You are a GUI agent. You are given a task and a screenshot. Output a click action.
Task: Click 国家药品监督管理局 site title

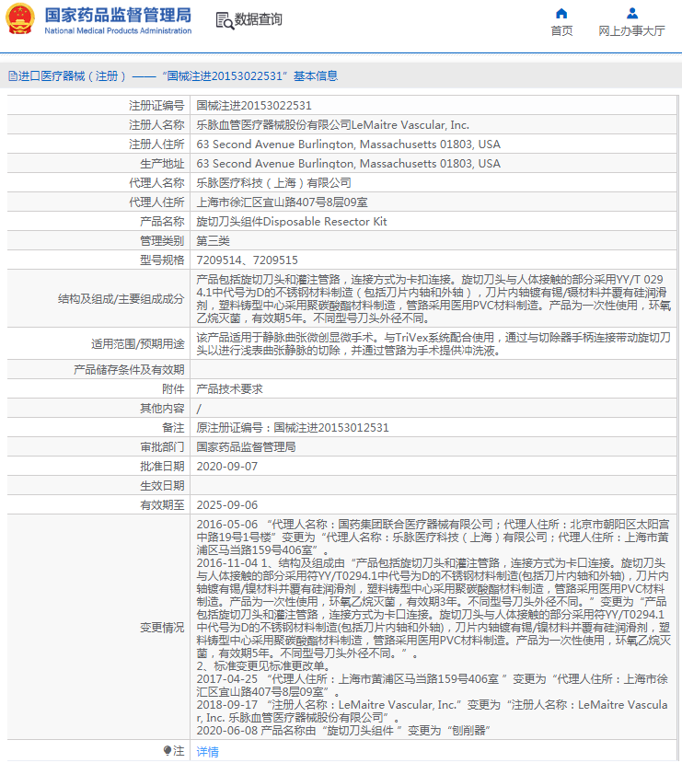coord(118,15)
